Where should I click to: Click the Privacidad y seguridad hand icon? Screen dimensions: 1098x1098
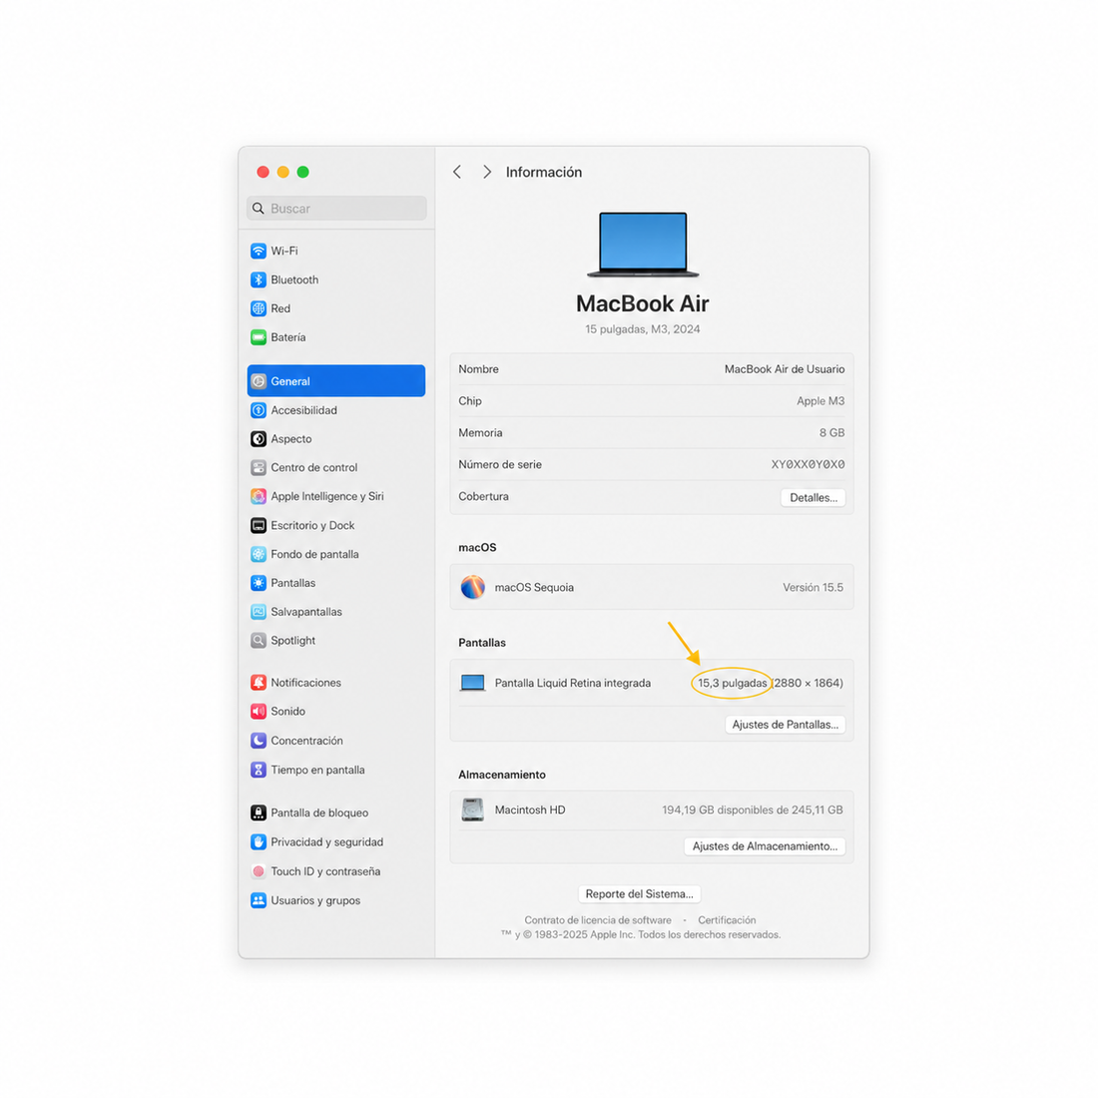coord(259,841)
